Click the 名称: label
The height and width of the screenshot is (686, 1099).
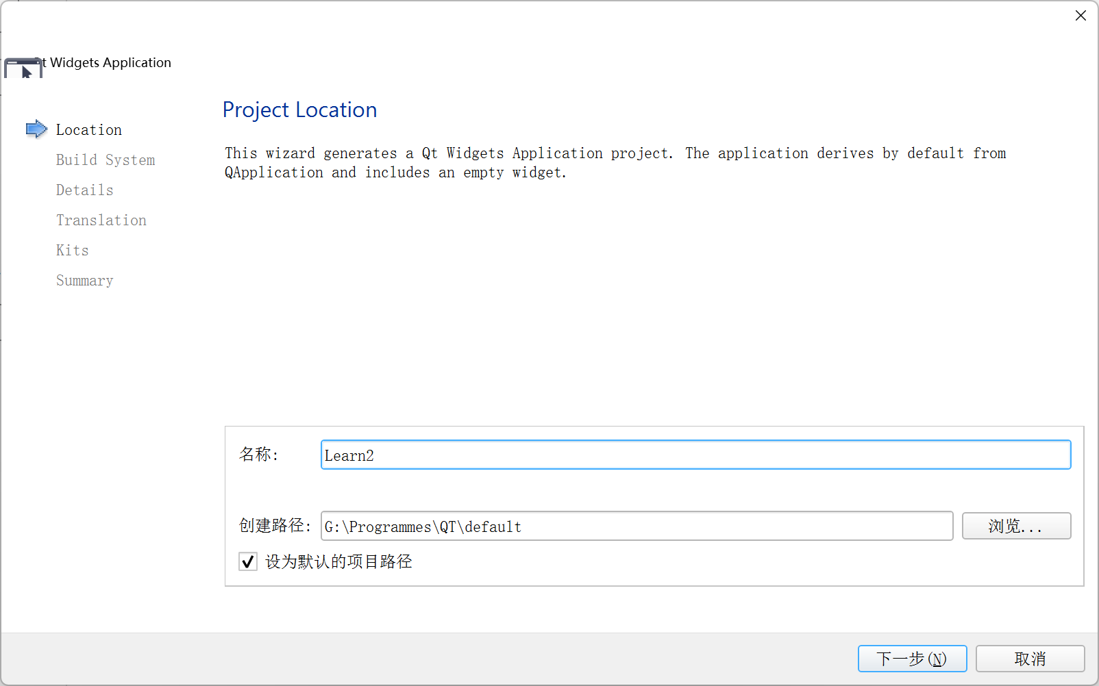259,455
